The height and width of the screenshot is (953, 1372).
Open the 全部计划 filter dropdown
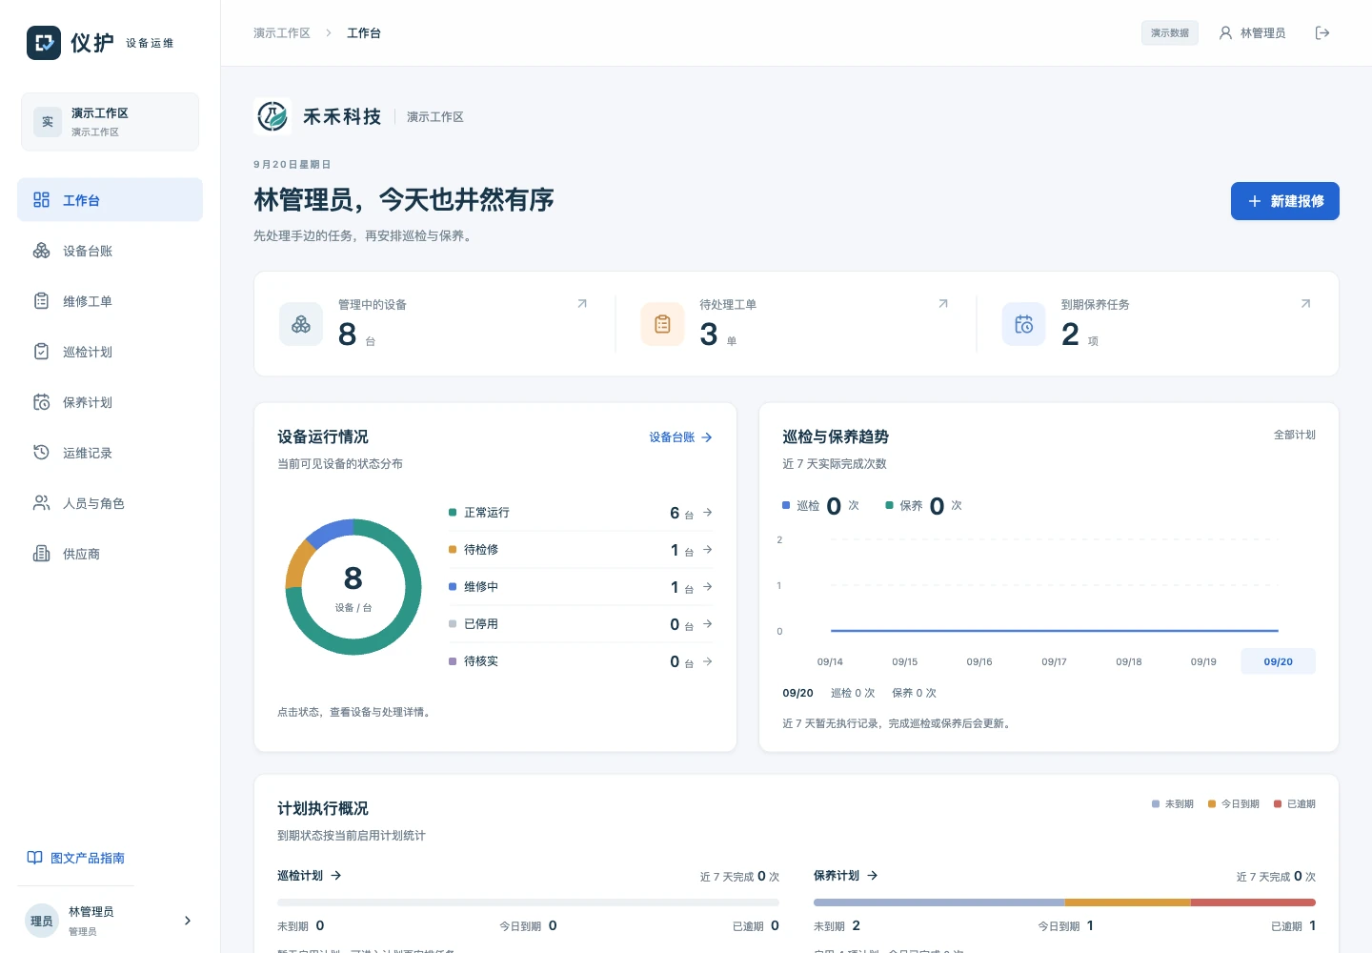pyautogui.click(x=1295, y=435)
